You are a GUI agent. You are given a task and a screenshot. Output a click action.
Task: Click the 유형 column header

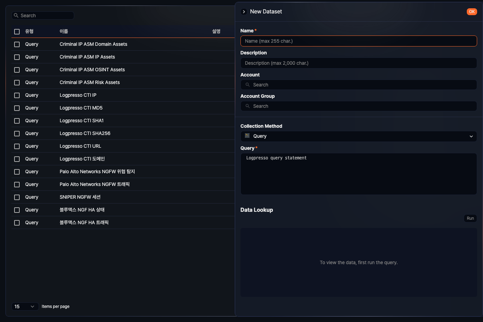(29, 31)
